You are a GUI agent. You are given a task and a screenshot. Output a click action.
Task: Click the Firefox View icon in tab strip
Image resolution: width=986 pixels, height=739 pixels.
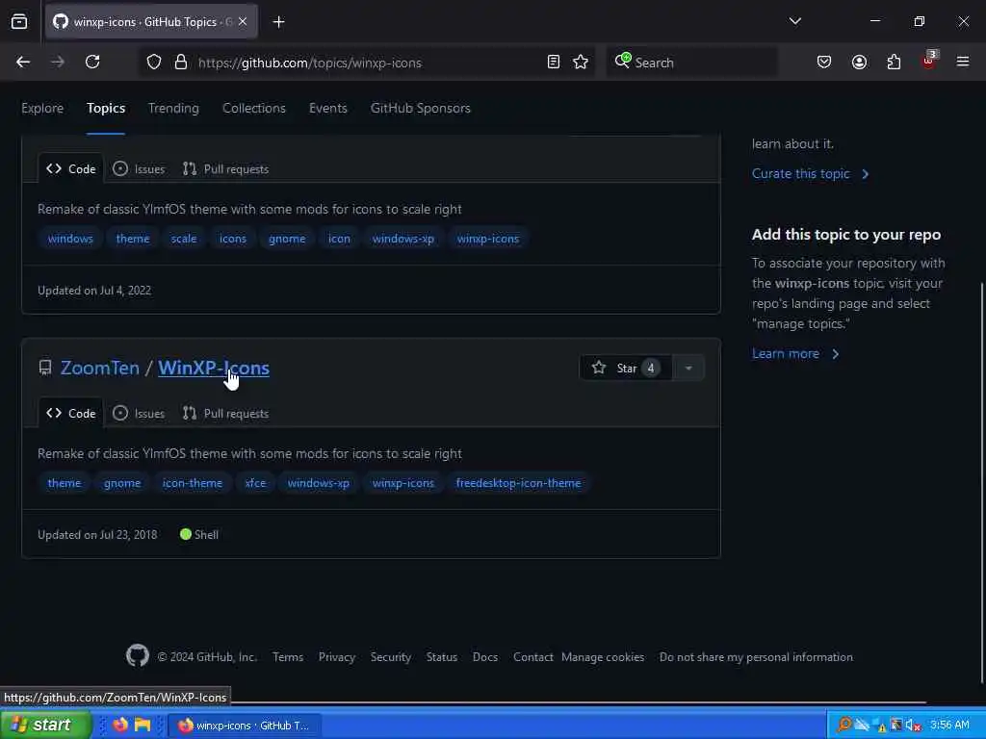pos(19,22)
